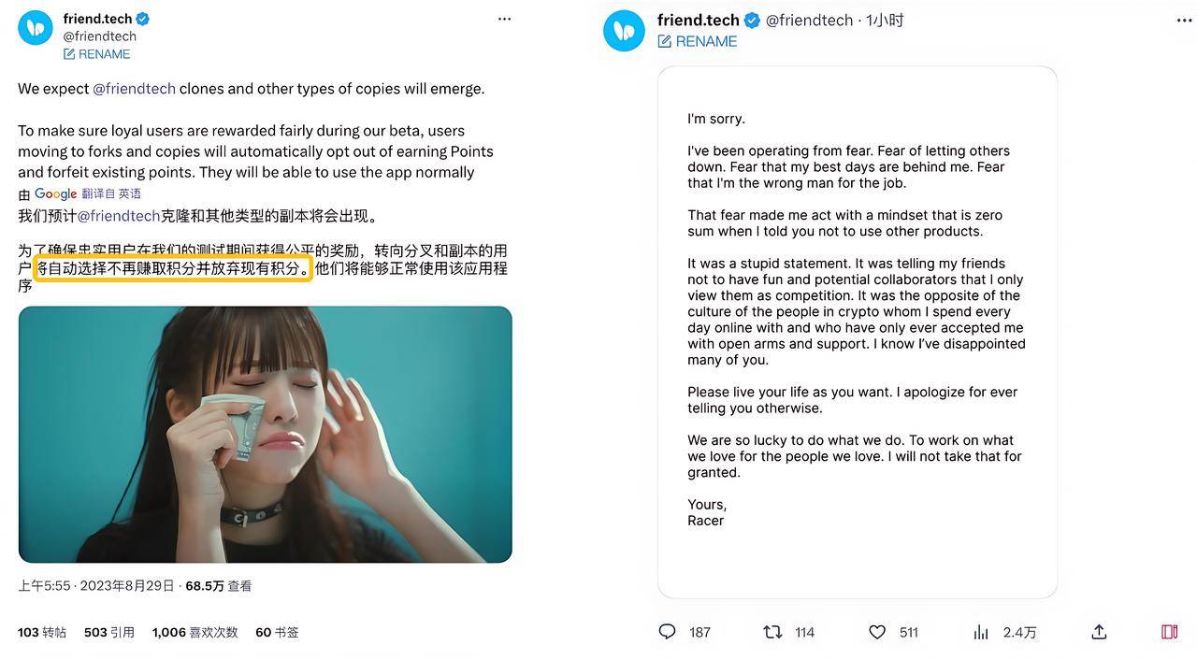Click RENAME under the left tweet's handle
Screen dimensions: 1197x659
(97, 54)
